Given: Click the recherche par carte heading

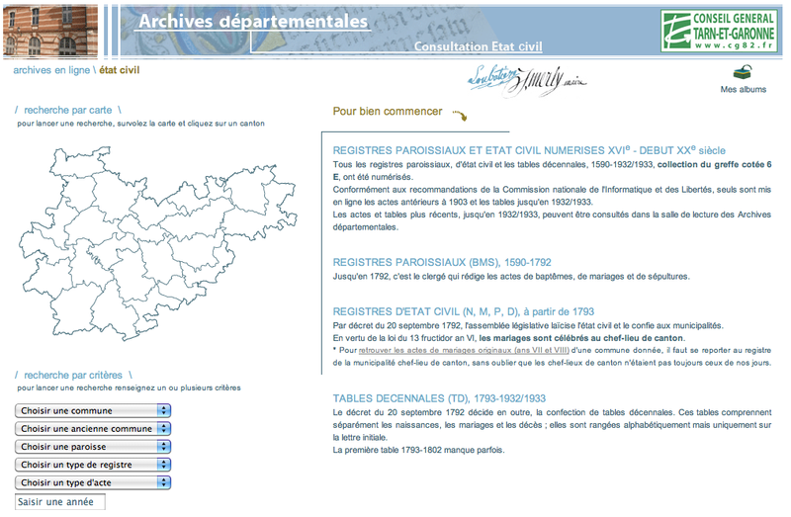Looking at the screenshot, I should (68, 110).
